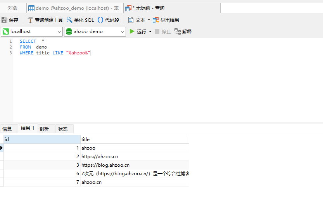Image resolution: width=323 pixels, height=211 pixels.
Task: Switch to the Objects (对象) tab
Action: [x=13, y=8]
